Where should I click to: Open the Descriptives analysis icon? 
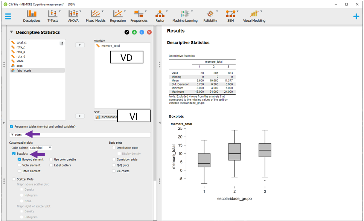coord(32,14)
